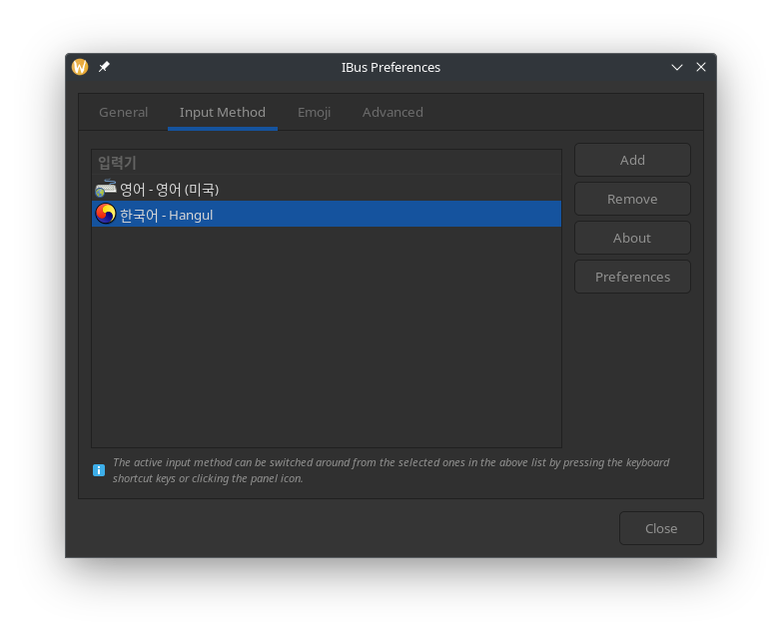
Task: Open input method Preferences button
Action: pyautogui.click(x=632, y=278)
